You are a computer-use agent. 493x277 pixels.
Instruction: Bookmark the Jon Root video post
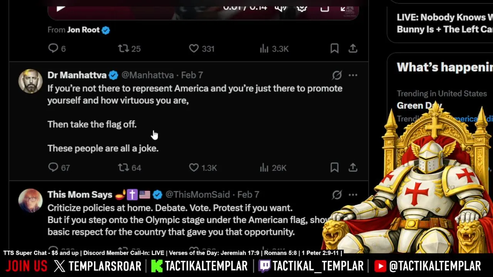pos(334,48)
